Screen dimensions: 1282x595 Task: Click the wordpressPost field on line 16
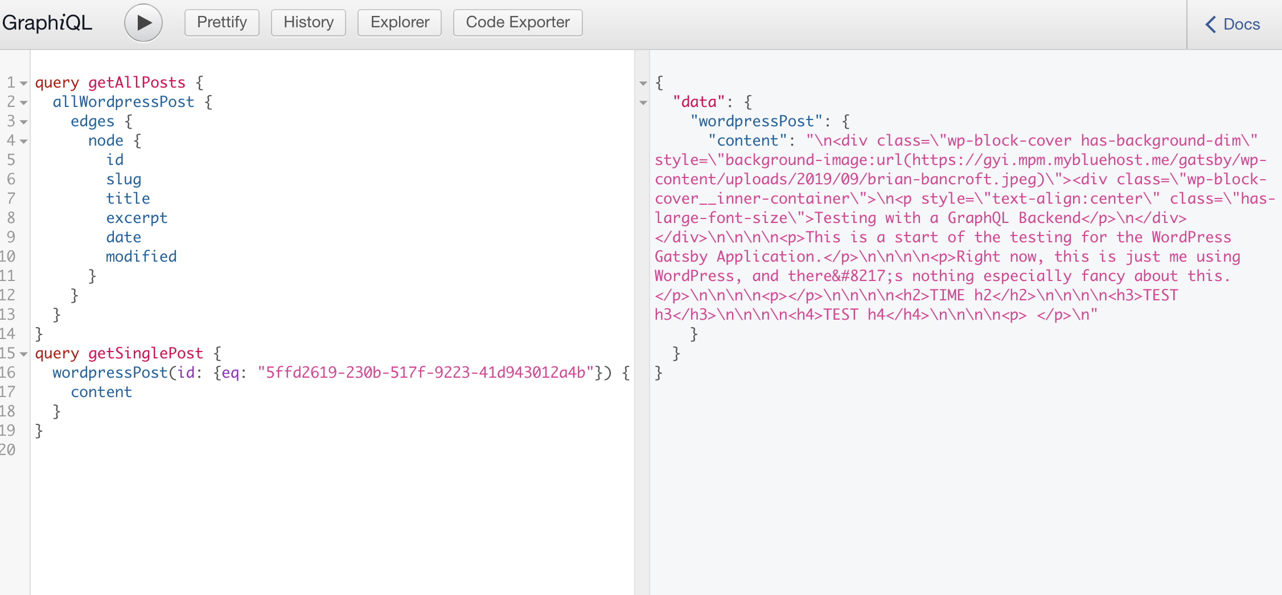tap(110, 373)
